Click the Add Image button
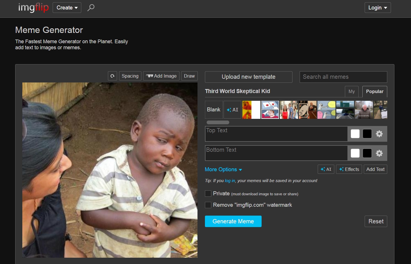The image size is (411, 264). coord(161,76)
